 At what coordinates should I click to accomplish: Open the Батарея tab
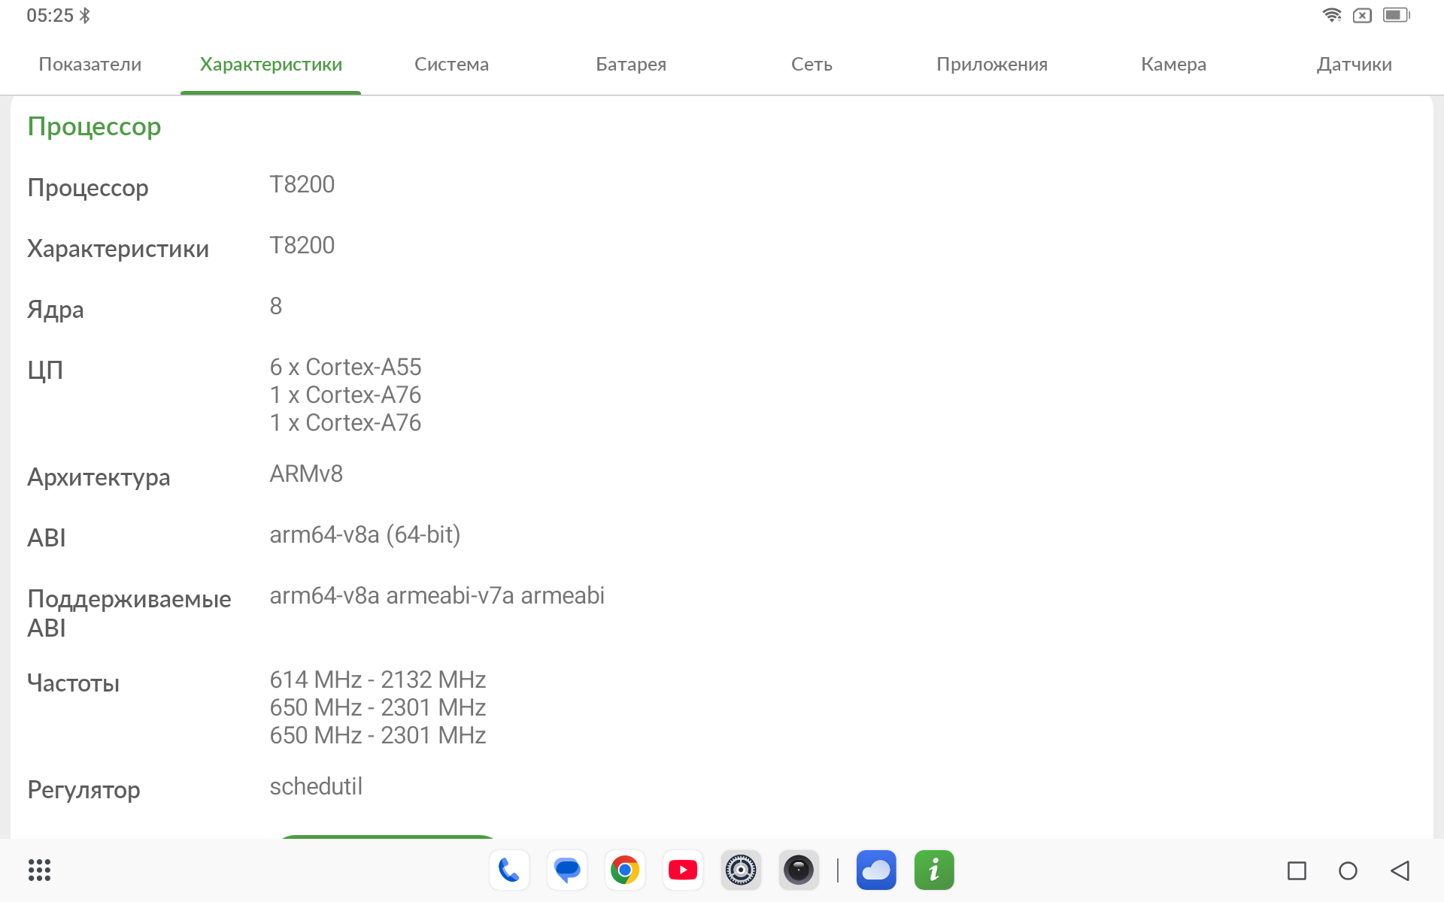(x=631, y=65)
